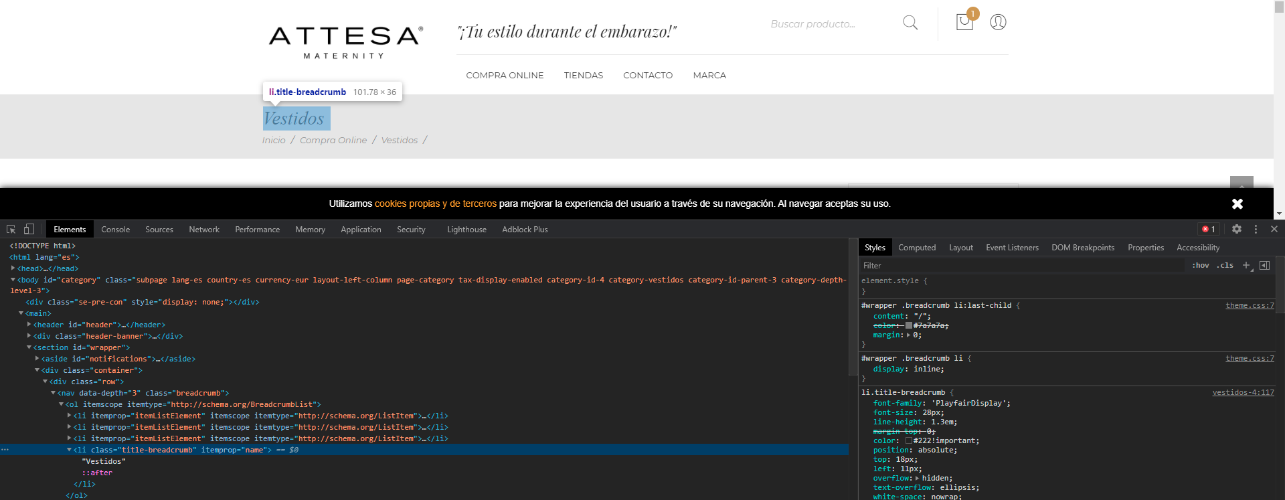Viewport: 1285px width, 500px height.
Task: Switch to the Layout tab
Action: 961,248
